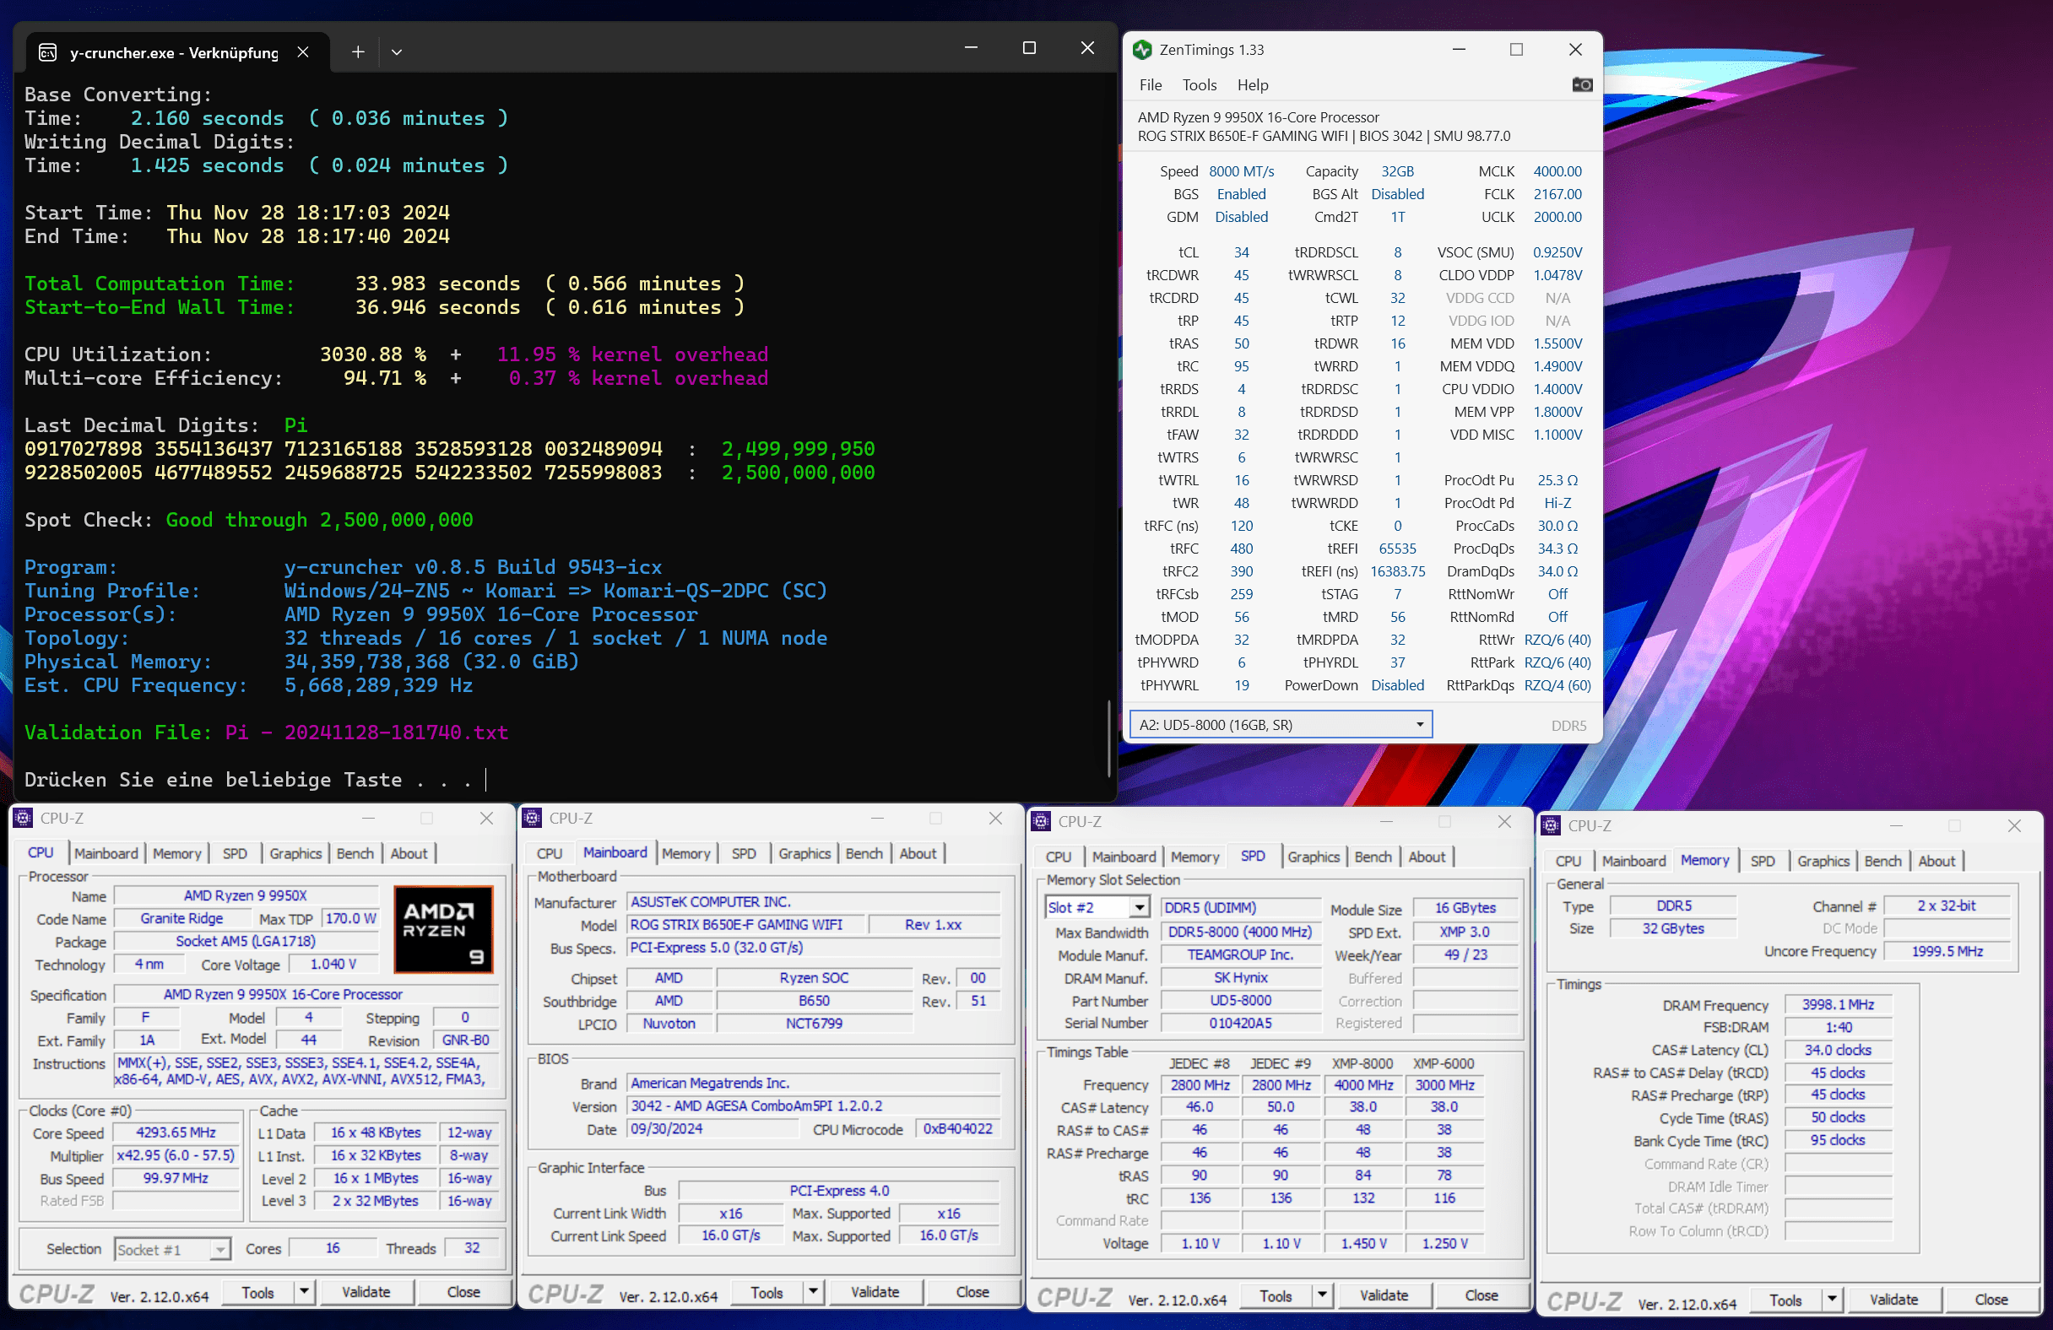Click the Instructions list field in CPU-Z
The height and width of the screenshot is (1330, 2053).
pos(306,1071)
